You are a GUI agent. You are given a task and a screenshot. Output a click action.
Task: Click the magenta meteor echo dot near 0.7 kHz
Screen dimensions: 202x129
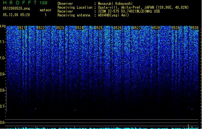pos(189,108)
